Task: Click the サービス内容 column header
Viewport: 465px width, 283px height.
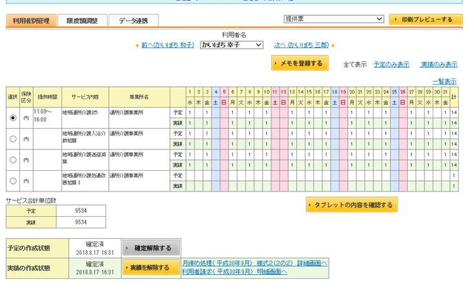Action: pos(85,97)
